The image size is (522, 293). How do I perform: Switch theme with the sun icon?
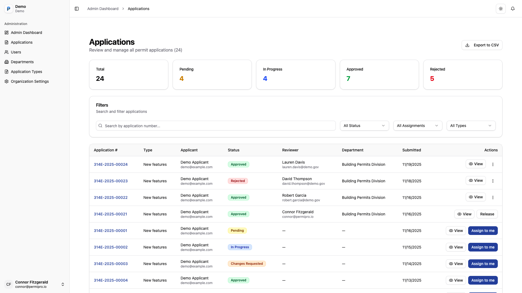pos(501,9)
